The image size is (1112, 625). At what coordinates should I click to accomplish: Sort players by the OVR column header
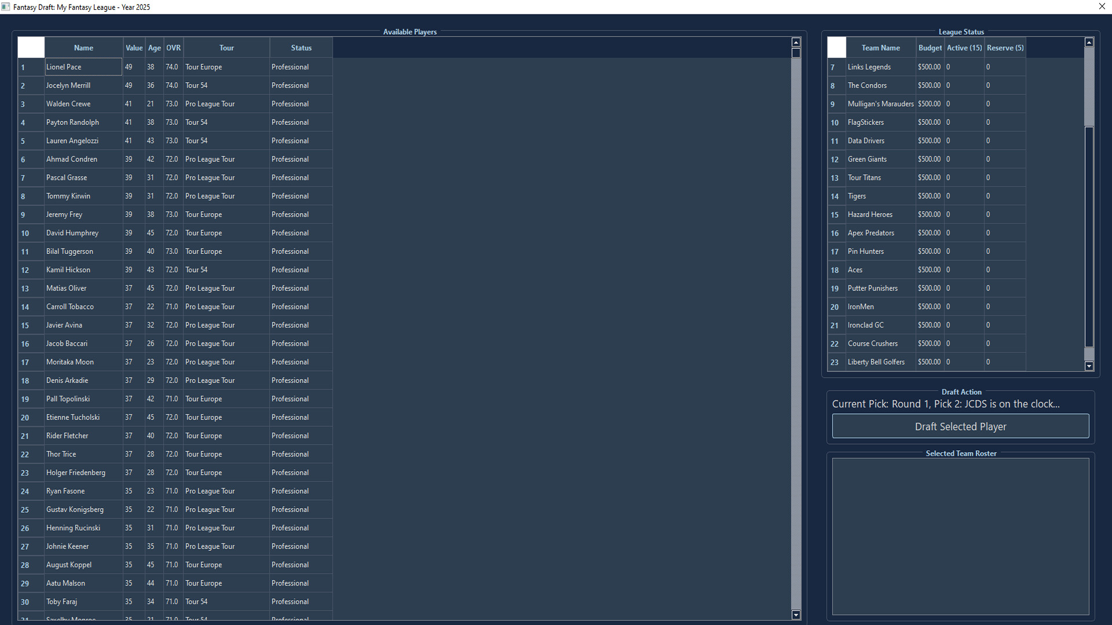173,47
